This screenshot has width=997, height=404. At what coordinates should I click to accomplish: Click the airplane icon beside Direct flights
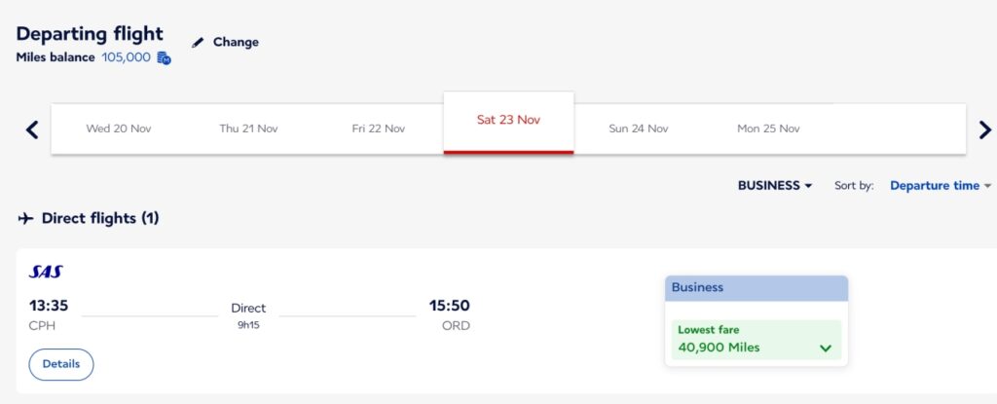point(25,219)
